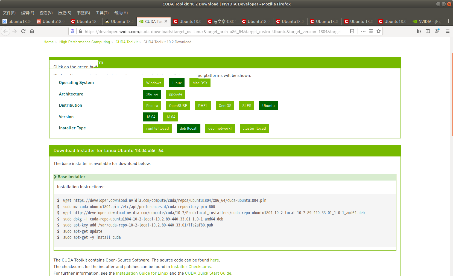
Task: Click the forward navigation arrow
Action: pyautogui.click(x=15, y=31)
